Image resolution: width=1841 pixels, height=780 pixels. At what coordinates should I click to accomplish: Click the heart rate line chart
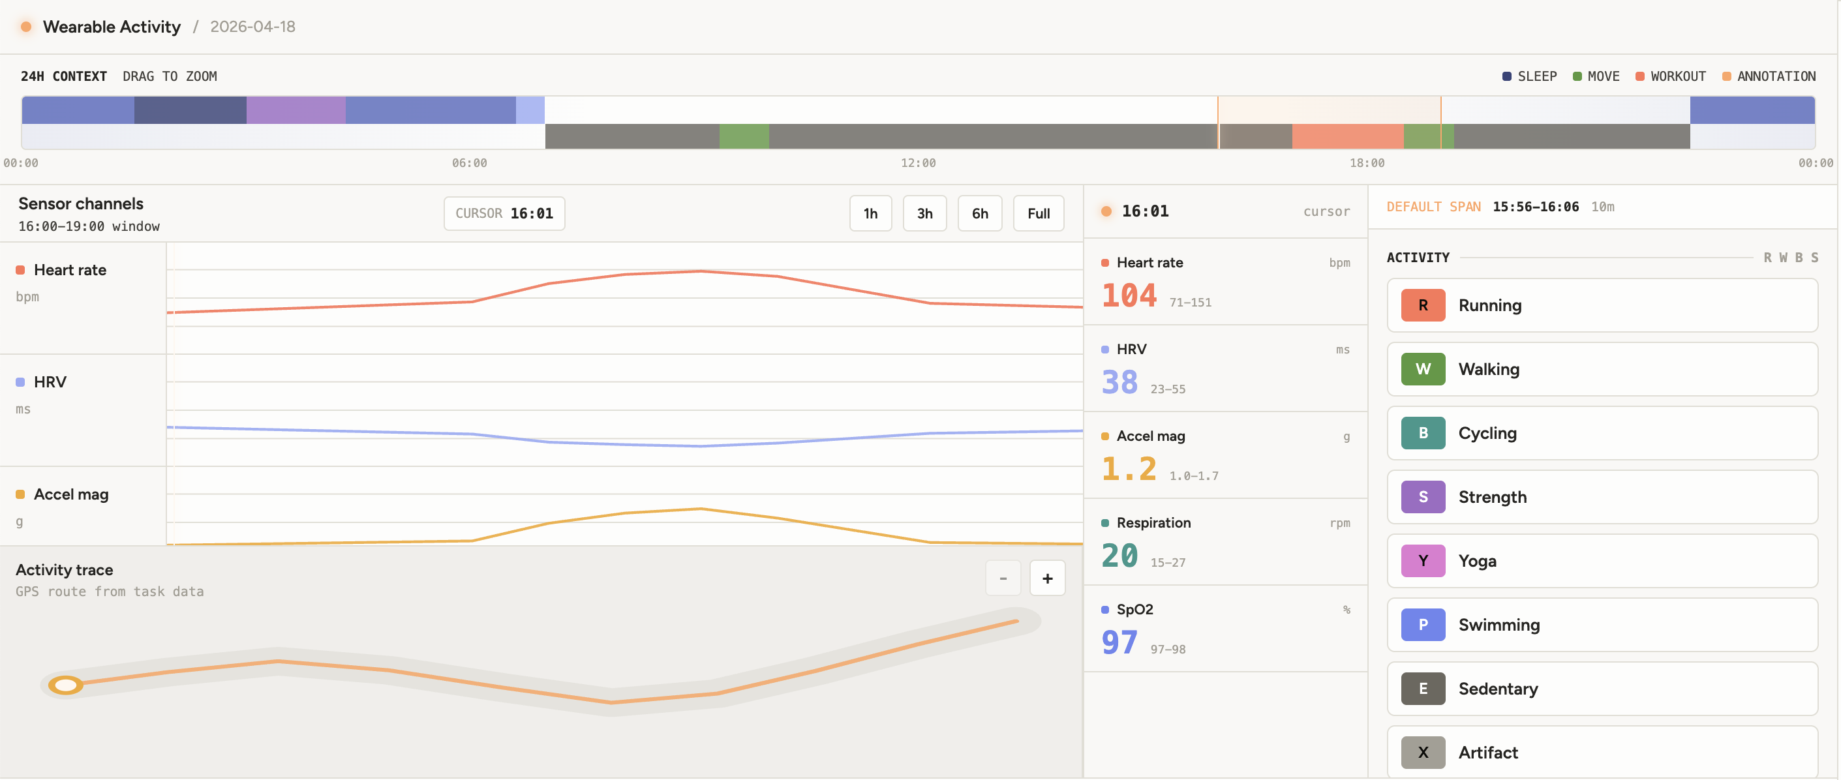624,298
